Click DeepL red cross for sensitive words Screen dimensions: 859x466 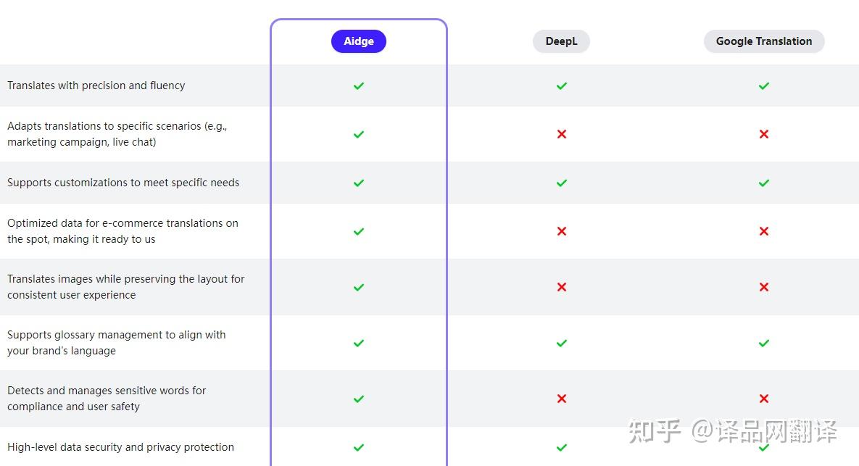point(561,399)
